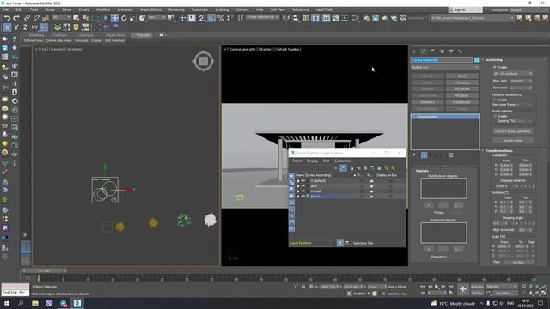The width and height of the screenshot is (550, 309).
Task: Click the Unlink Selection icon
Action: tap(36, 18)
